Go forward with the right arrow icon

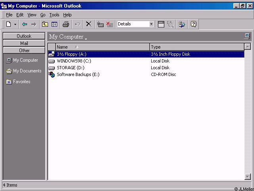click(x=34, y=24)
